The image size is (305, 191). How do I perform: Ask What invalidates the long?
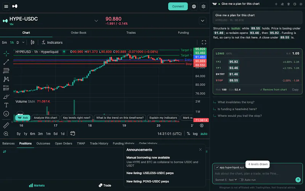(x=236, y=102)
